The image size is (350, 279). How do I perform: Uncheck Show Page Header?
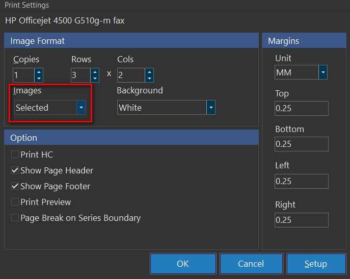(15, 170)
